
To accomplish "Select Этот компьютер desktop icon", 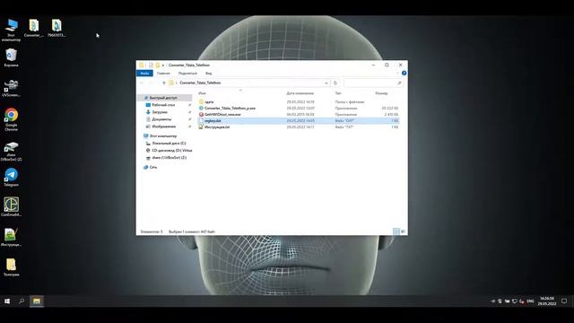I will 12,30.
